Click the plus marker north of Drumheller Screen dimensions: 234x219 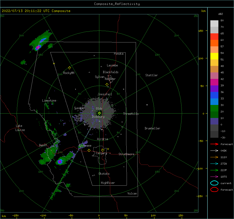[147, 105]
